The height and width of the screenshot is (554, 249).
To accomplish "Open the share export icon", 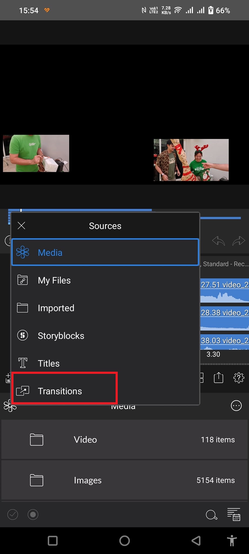I will coord(218,378).
